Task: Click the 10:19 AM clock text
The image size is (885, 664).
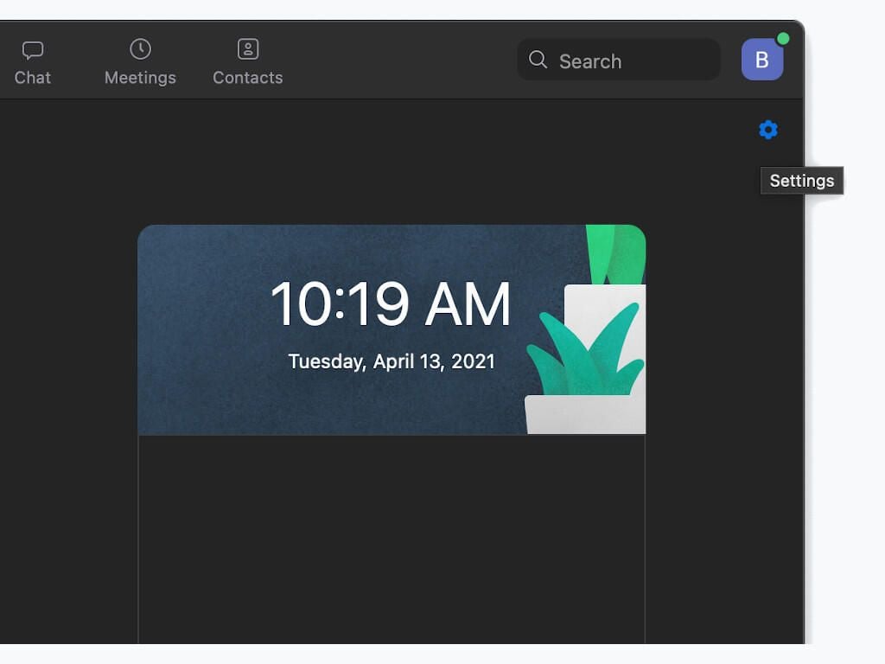Action: (391, 303)
